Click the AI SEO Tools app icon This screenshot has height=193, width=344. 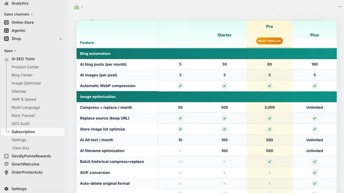coord(6,59)
